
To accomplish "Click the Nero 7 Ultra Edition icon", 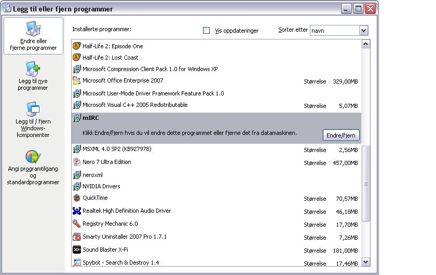I will (x=76, y=162).
